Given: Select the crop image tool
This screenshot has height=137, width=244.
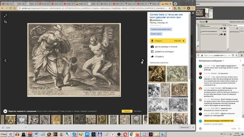Looking at the screenshot, I should click(x=5, y=22).
